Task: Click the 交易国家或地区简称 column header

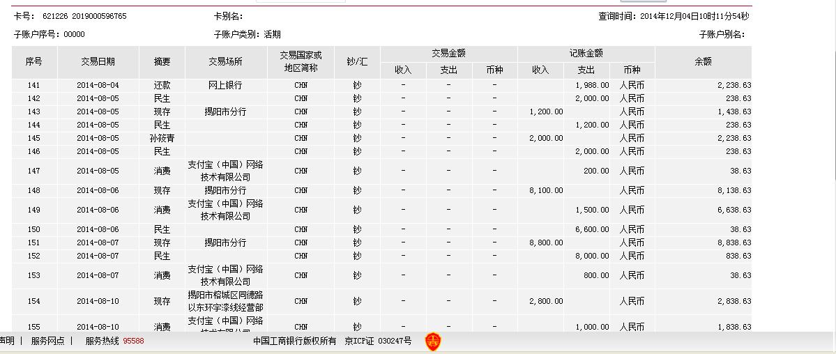Action: click(x=301, y=62)
